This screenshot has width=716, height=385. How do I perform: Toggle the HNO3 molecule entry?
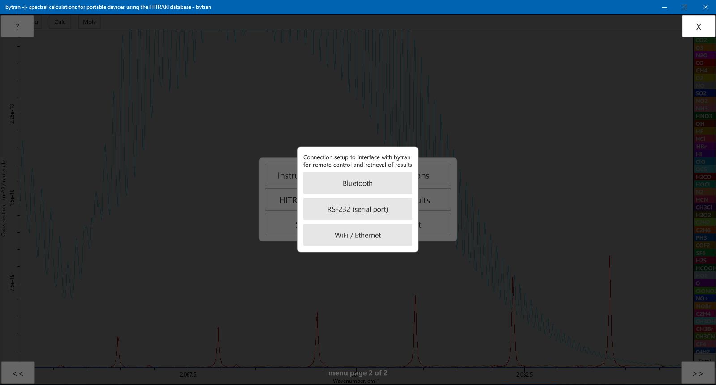pos(704,116)
